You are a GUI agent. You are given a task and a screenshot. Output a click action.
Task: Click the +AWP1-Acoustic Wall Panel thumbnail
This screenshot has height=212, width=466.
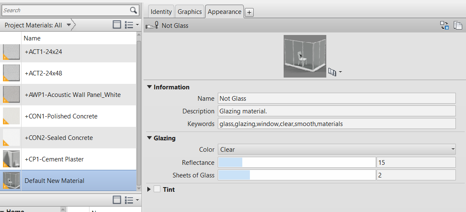[11, 94]
